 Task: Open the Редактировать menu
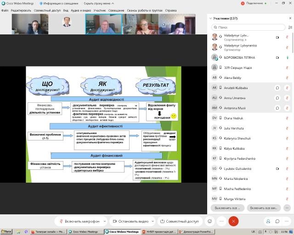(21, 11)
